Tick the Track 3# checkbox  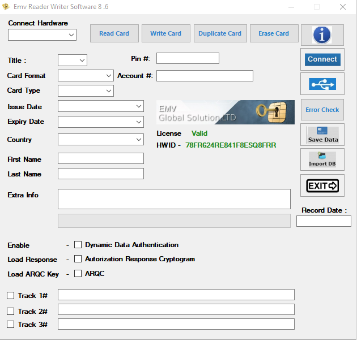pyautogui.click(x=10, y=325)
